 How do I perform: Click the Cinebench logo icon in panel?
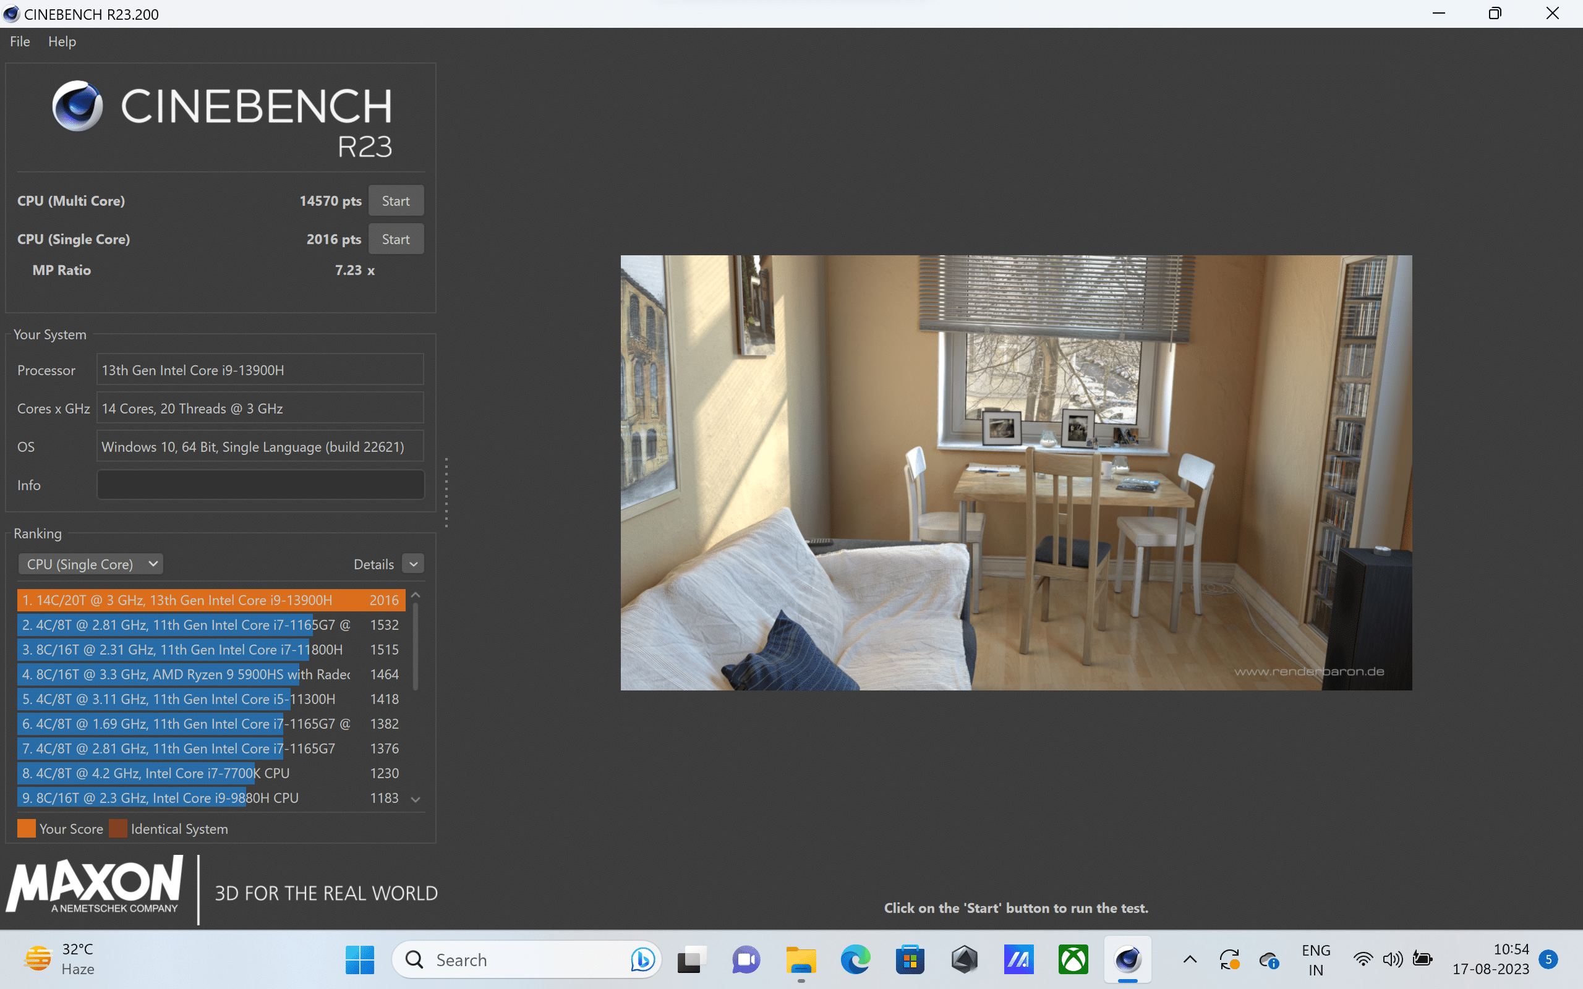point(77,106)
